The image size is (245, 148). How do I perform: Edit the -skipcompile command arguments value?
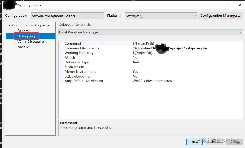170,48
